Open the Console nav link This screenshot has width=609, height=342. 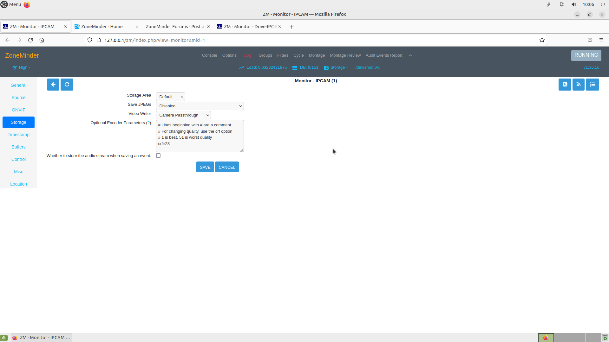(x=209, y=55)
